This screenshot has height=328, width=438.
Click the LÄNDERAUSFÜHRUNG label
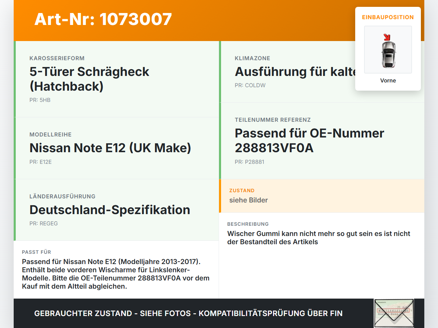click(63, 196)
